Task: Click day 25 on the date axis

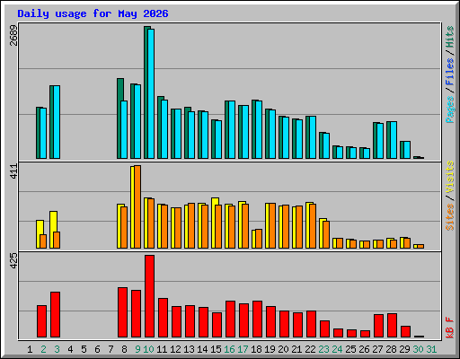Action: point(350,349)
